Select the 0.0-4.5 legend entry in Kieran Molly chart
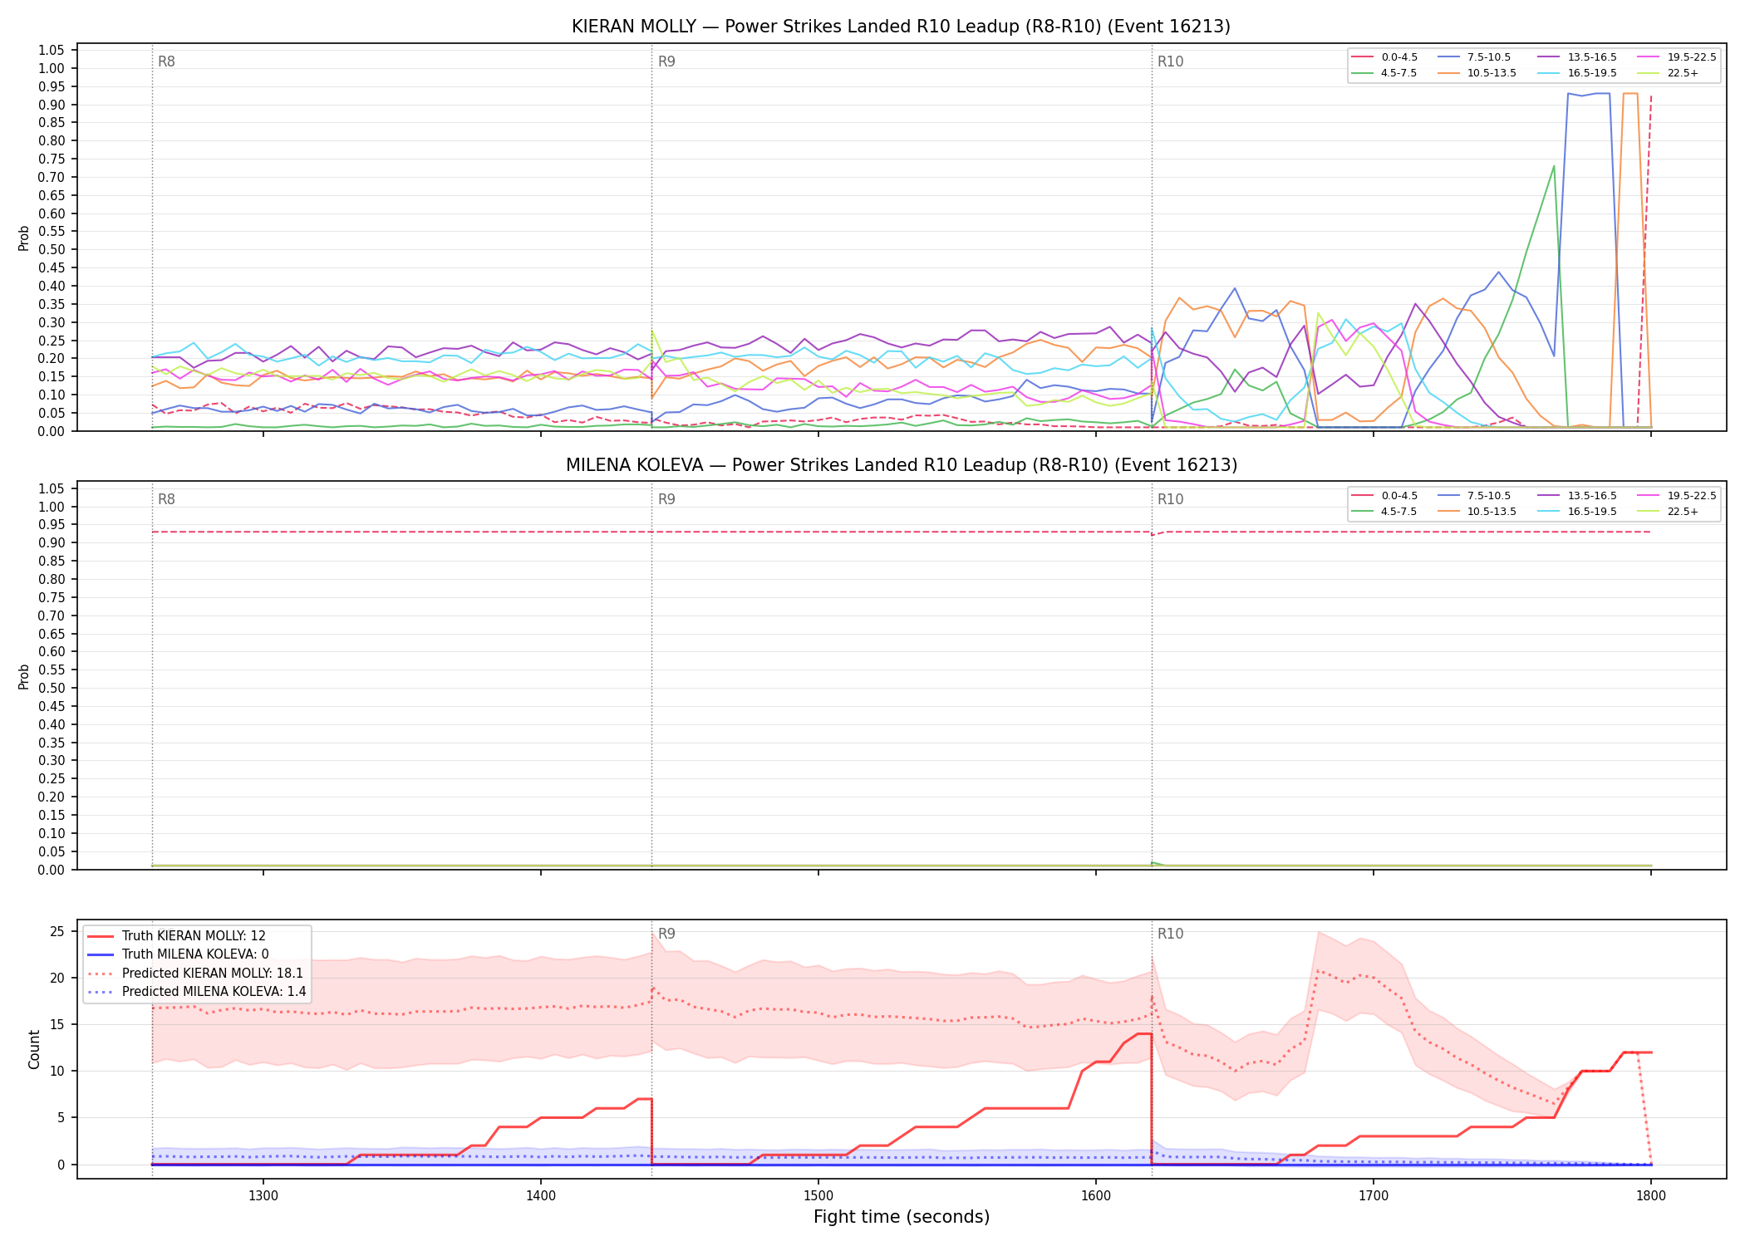1745x1246 pixels. (x=1384, y=57)
